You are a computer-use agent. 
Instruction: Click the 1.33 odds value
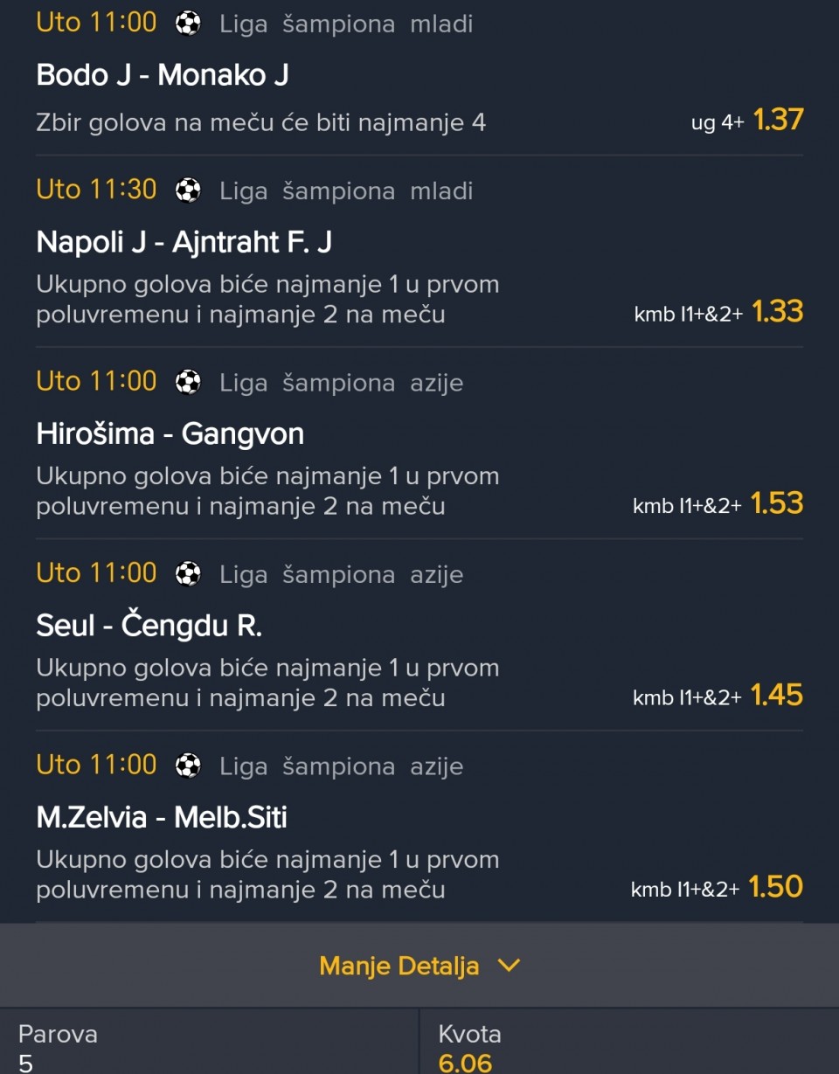(777, 312)
